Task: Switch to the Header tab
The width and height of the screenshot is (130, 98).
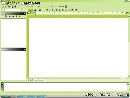Action: pos(35,80)
